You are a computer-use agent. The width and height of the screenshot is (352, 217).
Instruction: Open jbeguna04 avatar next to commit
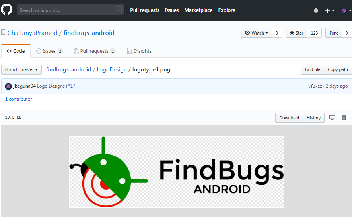tap(8, 86)
